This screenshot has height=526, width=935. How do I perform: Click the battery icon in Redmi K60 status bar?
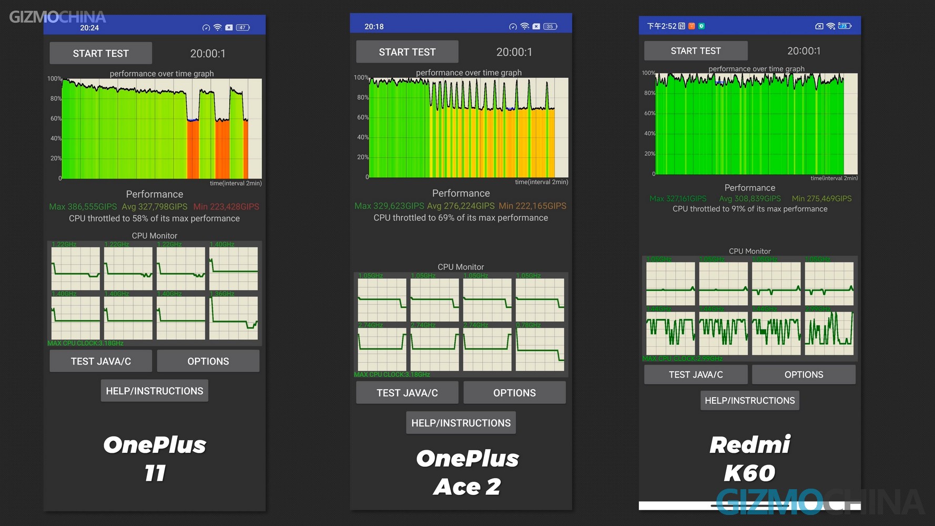coord(845,26)
